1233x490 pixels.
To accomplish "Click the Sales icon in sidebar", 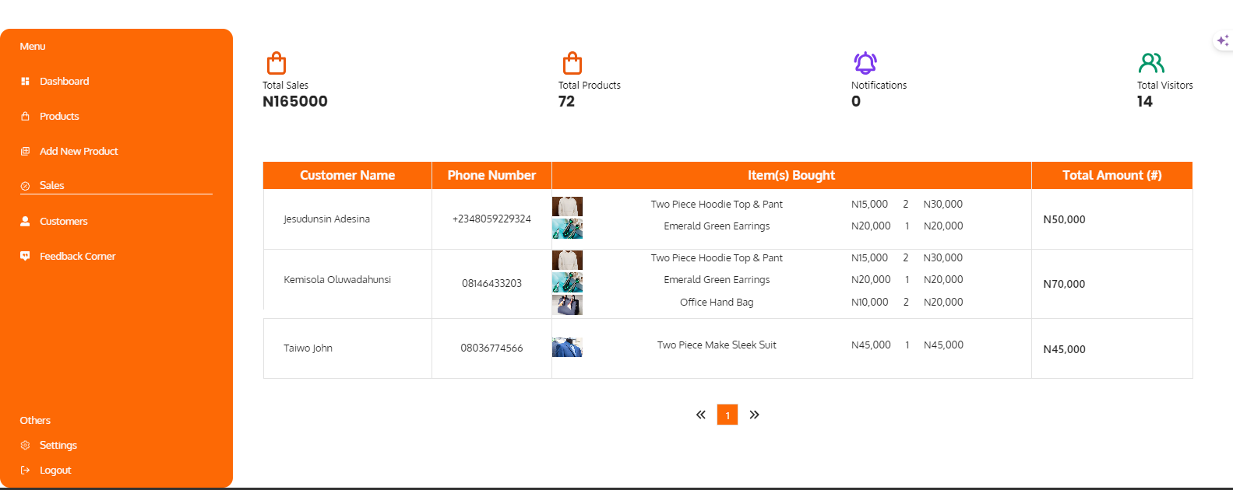I will pos(25,186).
